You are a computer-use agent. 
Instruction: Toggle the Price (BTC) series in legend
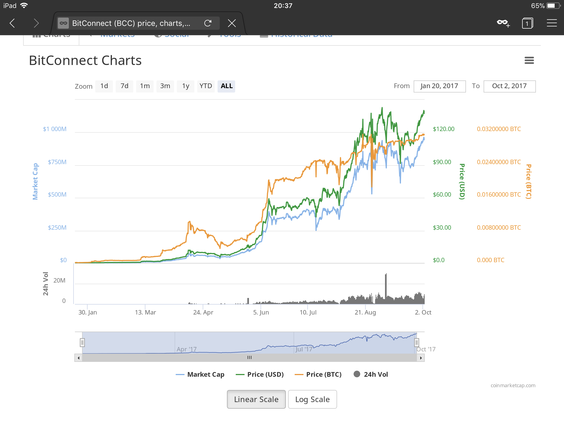318,375
